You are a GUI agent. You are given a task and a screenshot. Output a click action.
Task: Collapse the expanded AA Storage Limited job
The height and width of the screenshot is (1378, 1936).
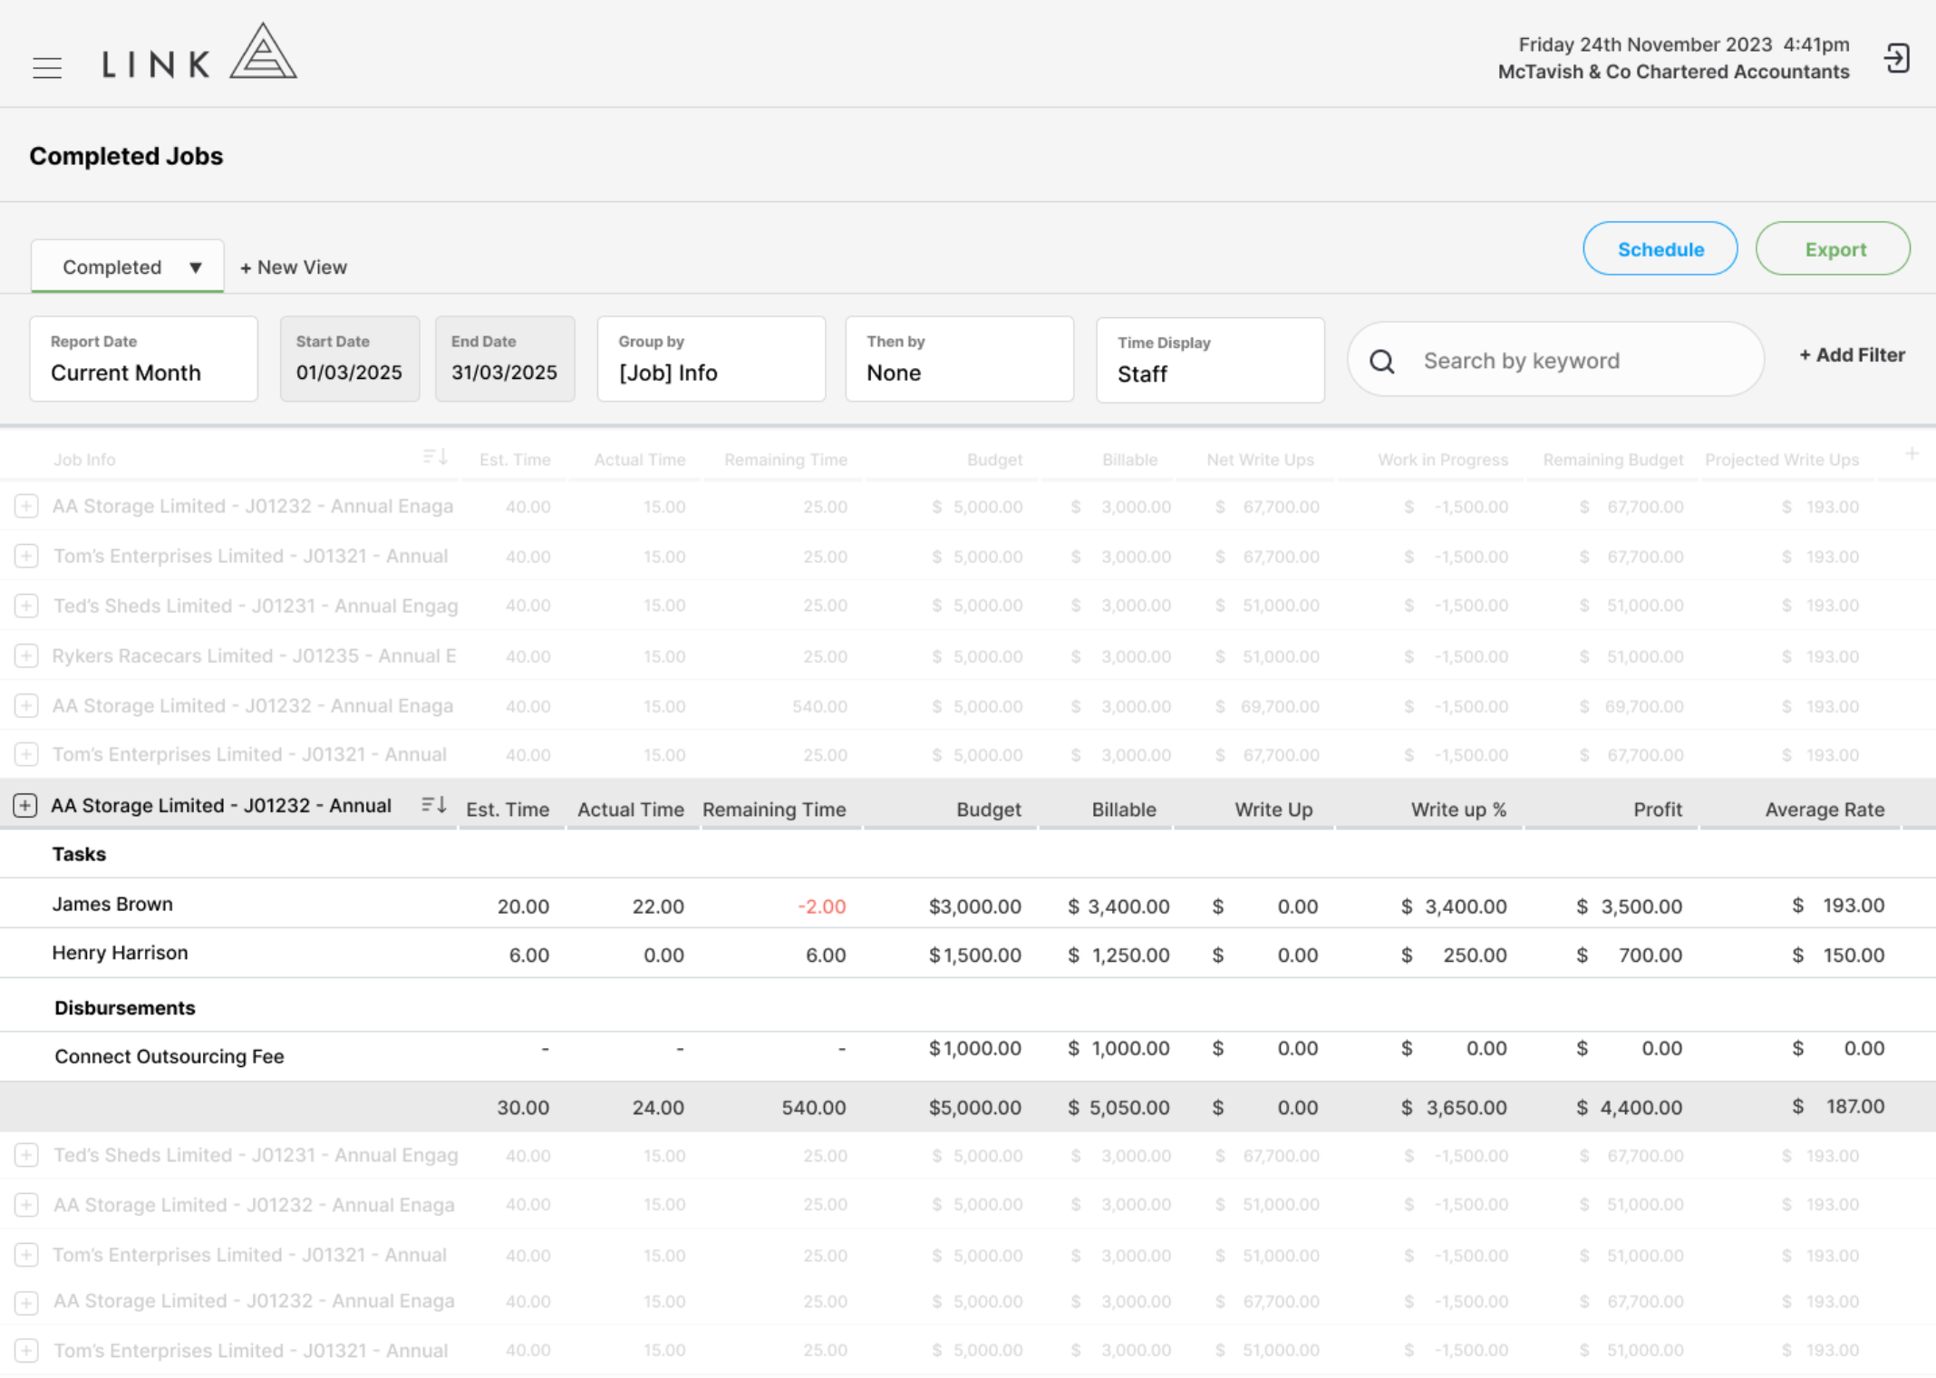point(25,805)
